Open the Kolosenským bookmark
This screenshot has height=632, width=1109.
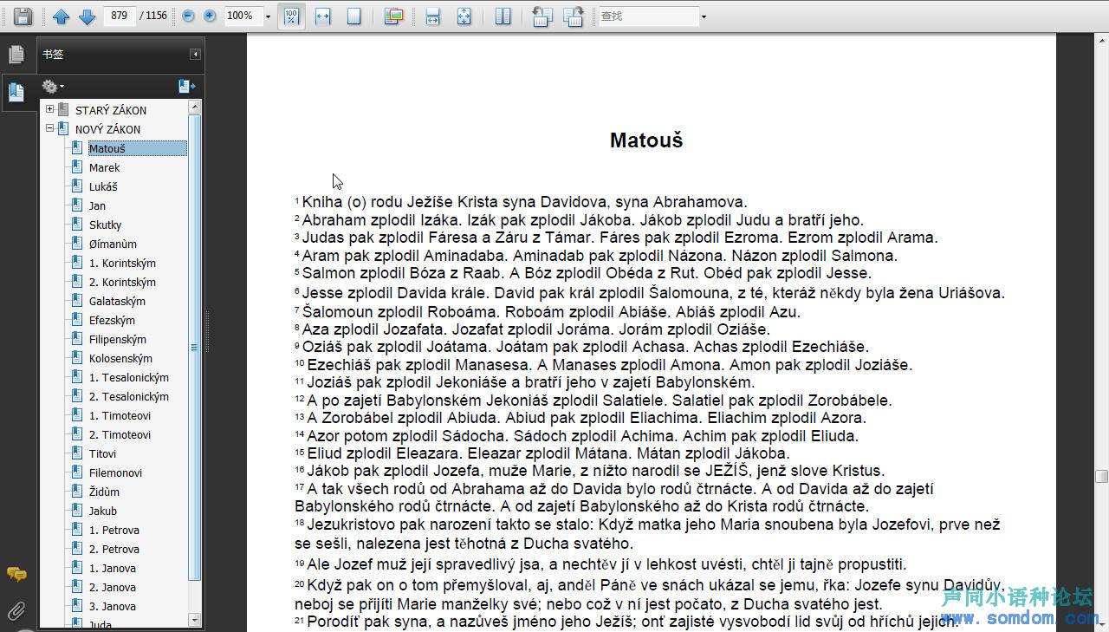coord(120,358)
